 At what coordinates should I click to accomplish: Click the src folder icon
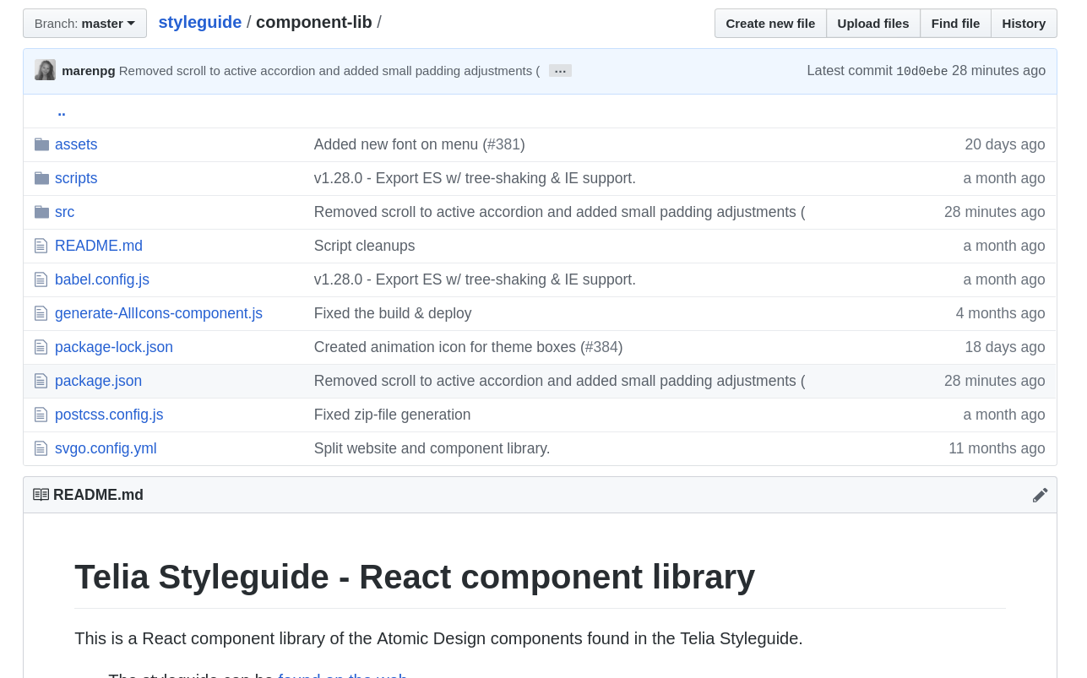coord(41,212)
